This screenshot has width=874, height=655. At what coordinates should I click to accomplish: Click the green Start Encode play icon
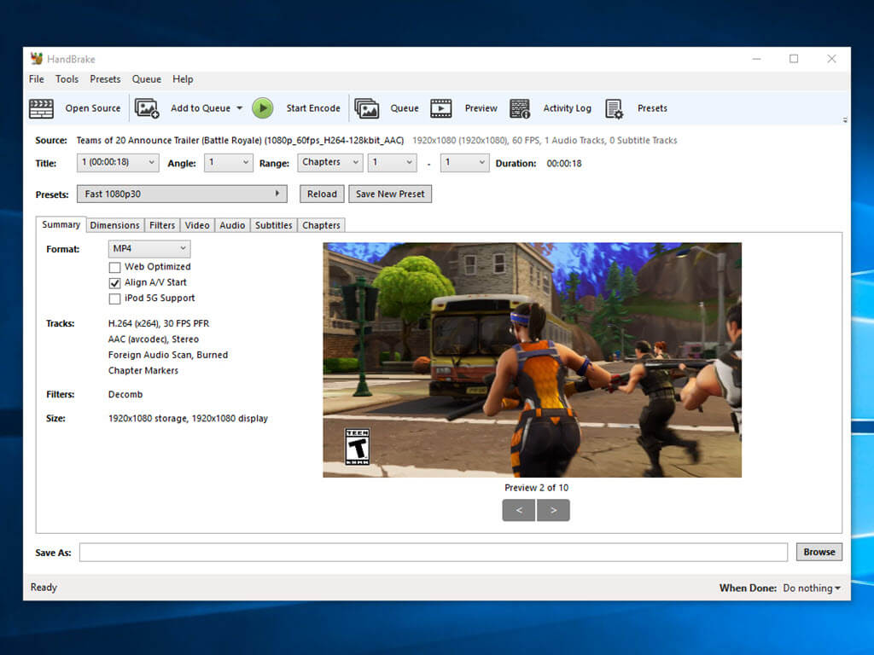[x=263, y=108]
